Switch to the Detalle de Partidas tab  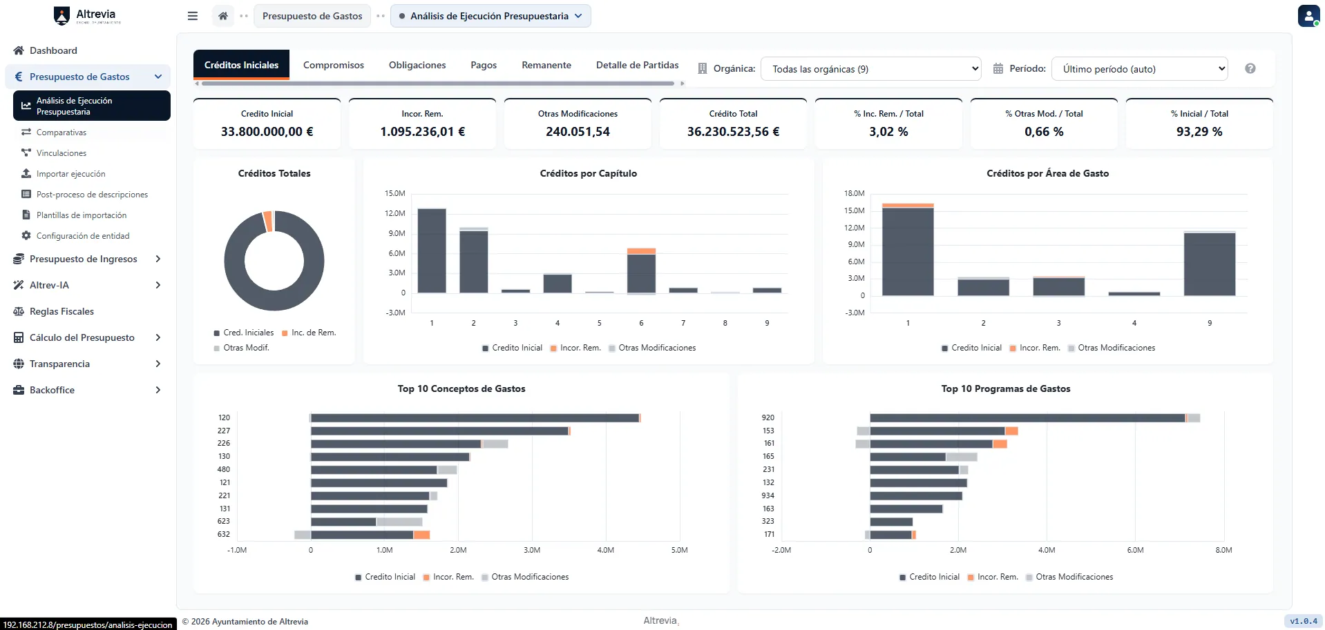coord(638,65)
